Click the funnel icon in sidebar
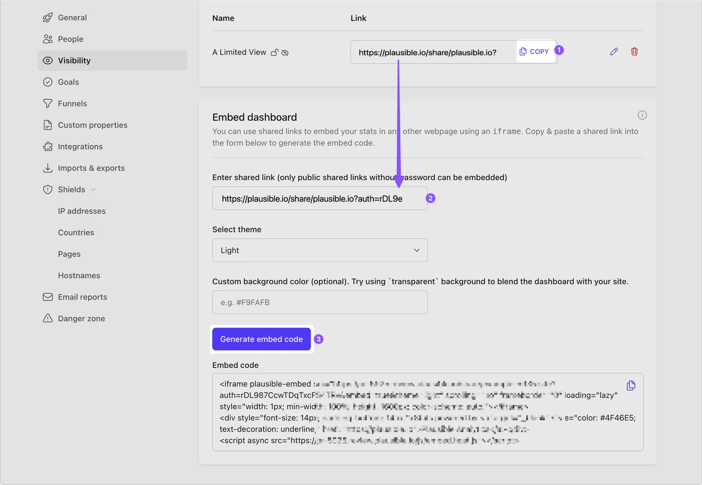Screen dimensions: 702x485 48,104
